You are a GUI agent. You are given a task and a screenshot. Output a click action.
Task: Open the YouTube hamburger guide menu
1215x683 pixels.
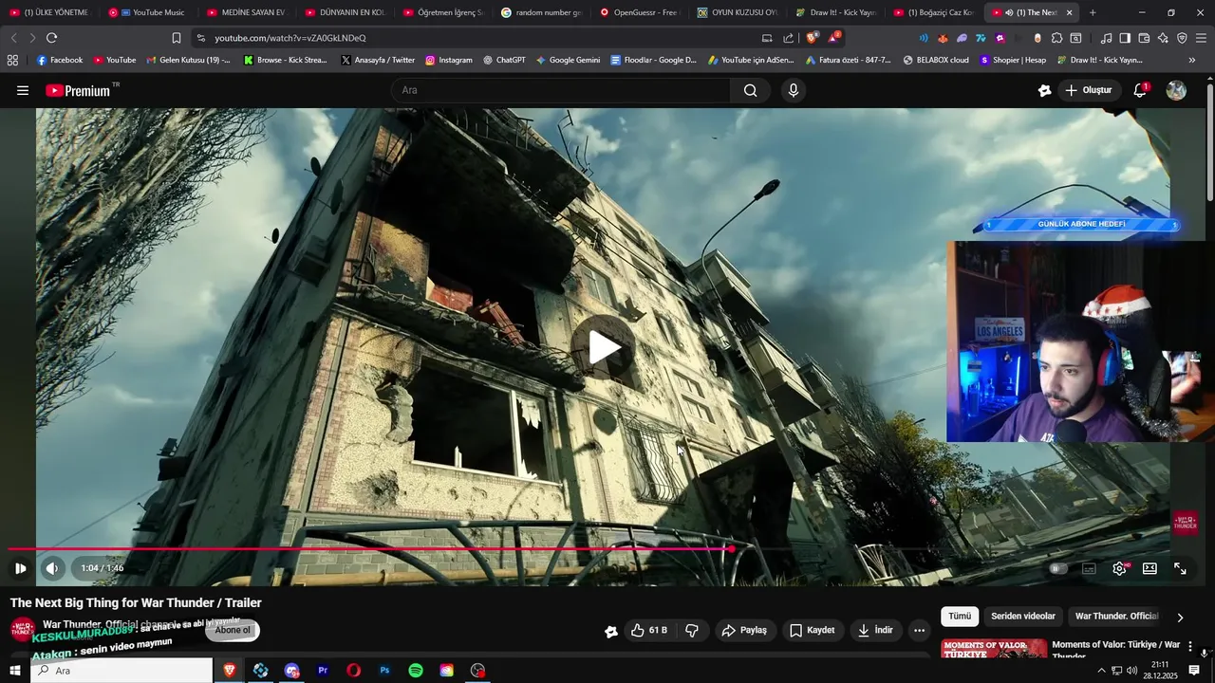(x=22, y=90)
